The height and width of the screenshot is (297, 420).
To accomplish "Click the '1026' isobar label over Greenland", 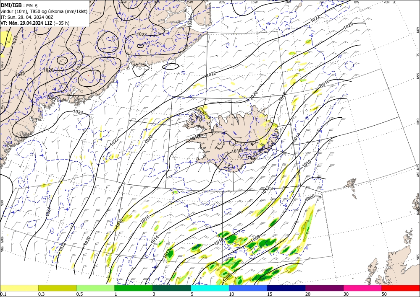I will (x=48, y=70).
